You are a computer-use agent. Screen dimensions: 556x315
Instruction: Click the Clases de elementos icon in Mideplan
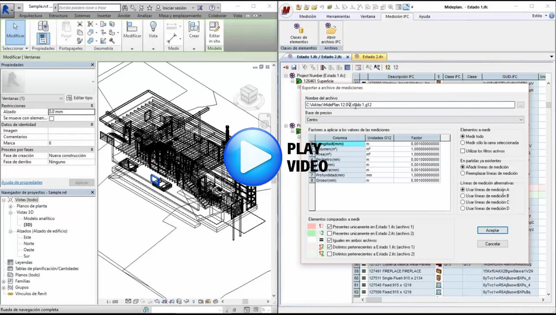[x=299, y=29]
